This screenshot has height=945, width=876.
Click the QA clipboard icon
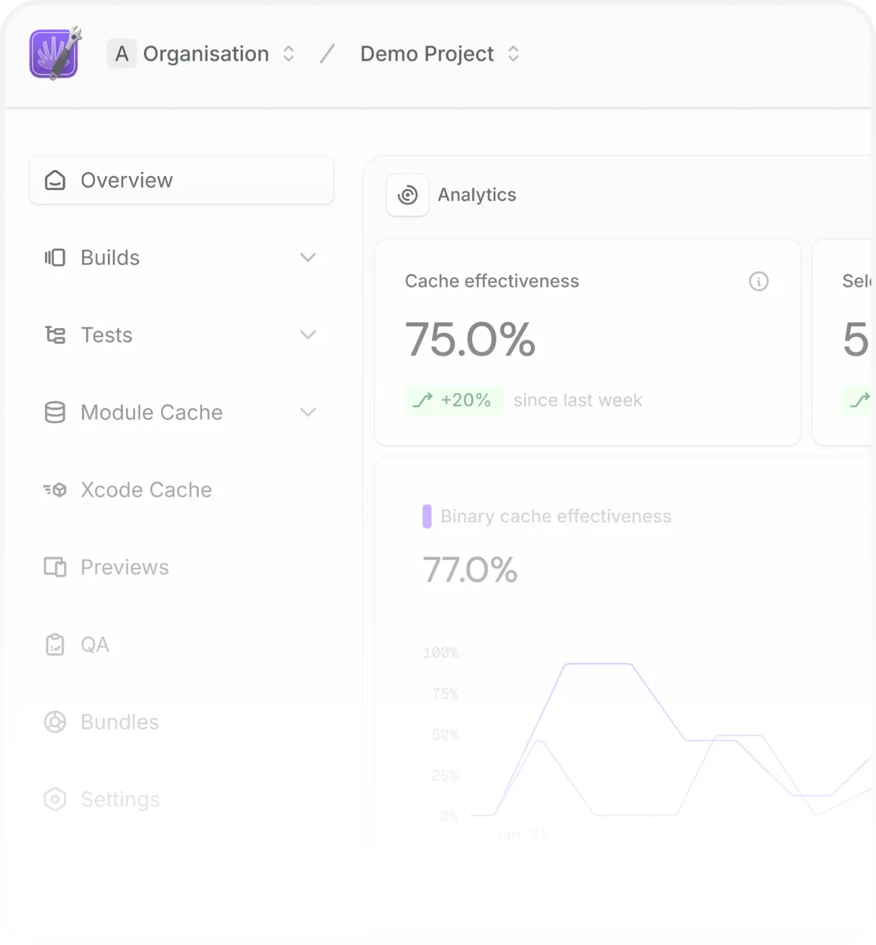coord(55,645)
